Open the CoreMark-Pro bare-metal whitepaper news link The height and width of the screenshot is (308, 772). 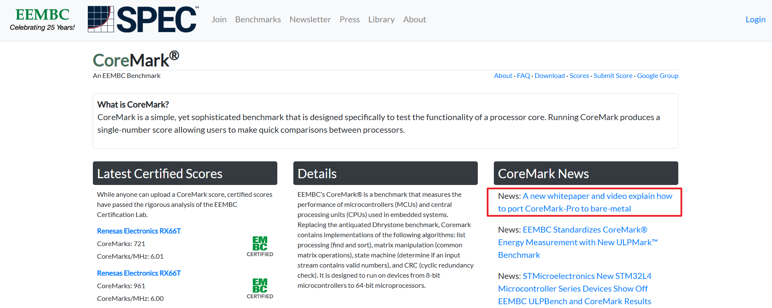[585, 202]
